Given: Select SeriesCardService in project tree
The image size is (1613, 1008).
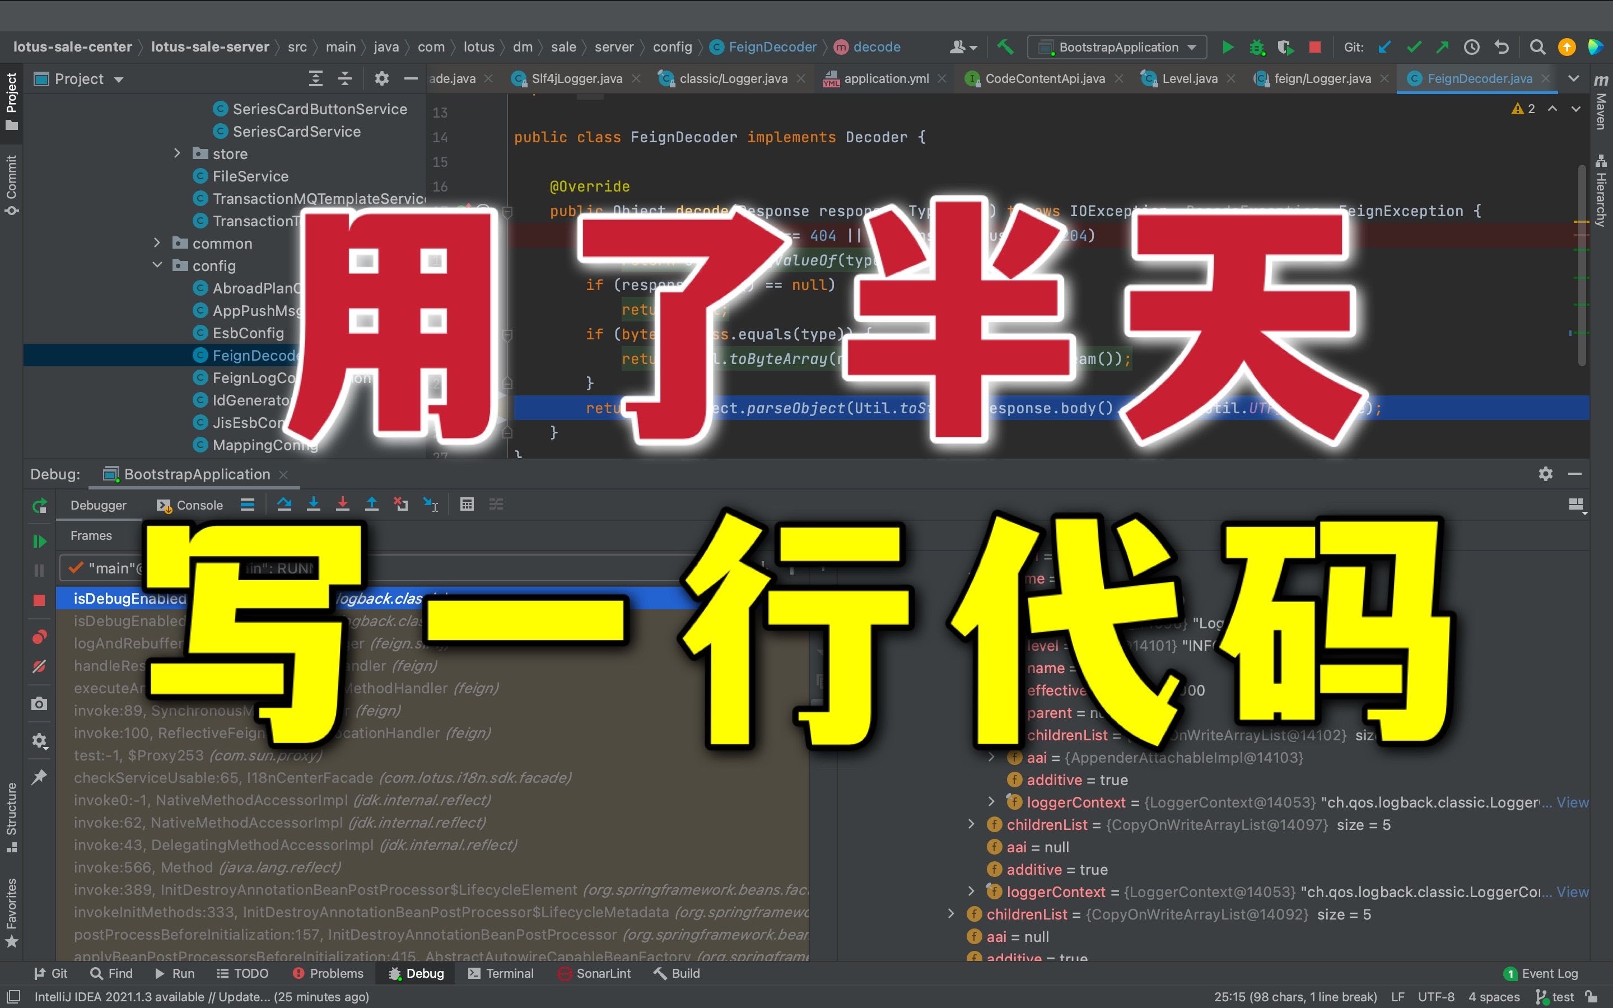Looking at the screenshot, I should [x=296, y=132].
